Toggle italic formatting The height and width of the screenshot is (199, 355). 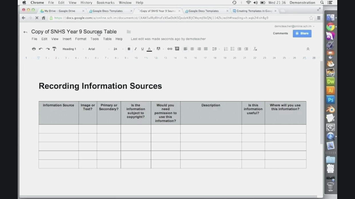(x=135, y=49)
